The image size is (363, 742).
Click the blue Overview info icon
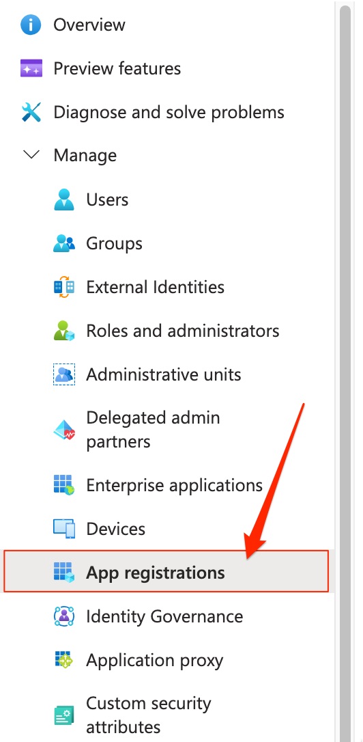tap(31, 25)
